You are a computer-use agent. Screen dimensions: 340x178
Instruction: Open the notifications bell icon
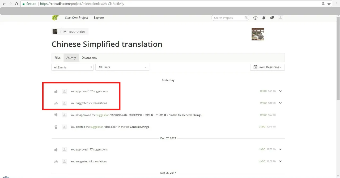[x=264, y=18]
